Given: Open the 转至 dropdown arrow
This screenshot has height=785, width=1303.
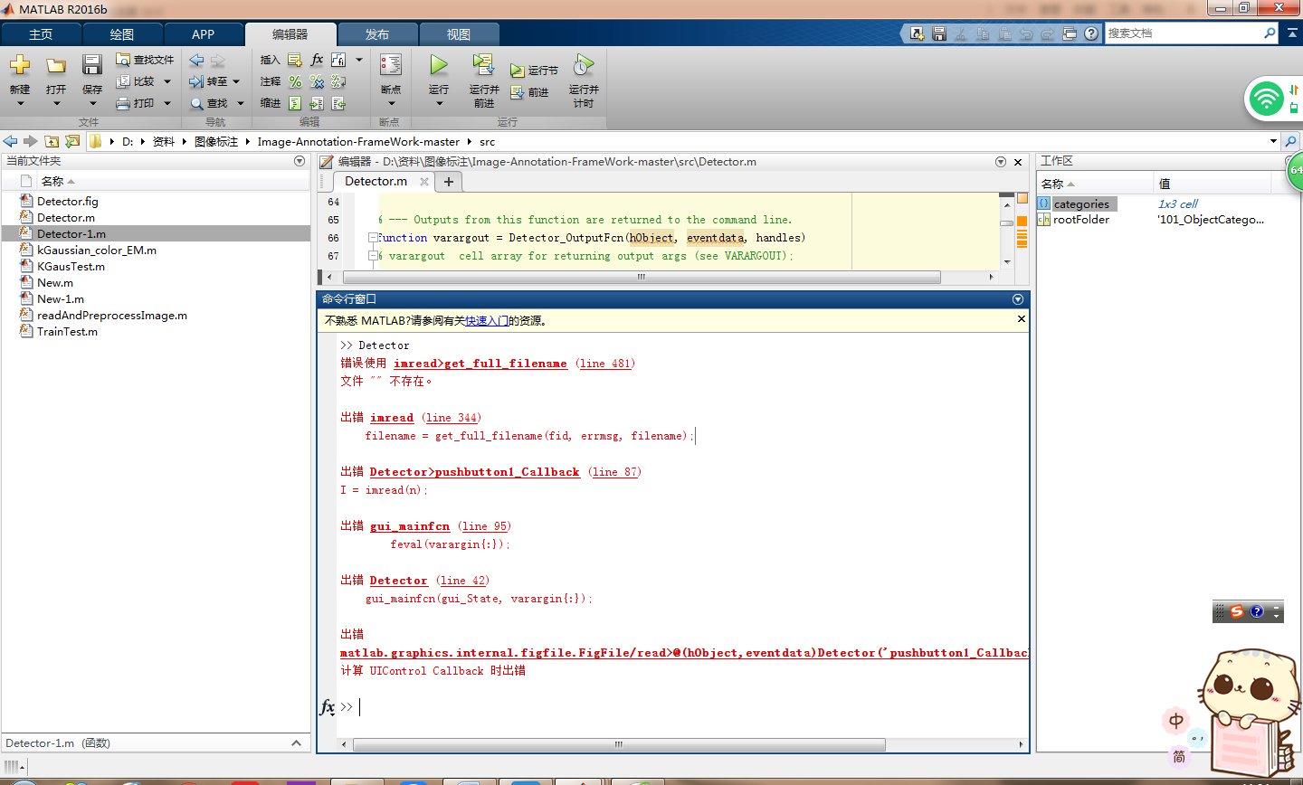Looking at the screenshot, I should (237, 81).
